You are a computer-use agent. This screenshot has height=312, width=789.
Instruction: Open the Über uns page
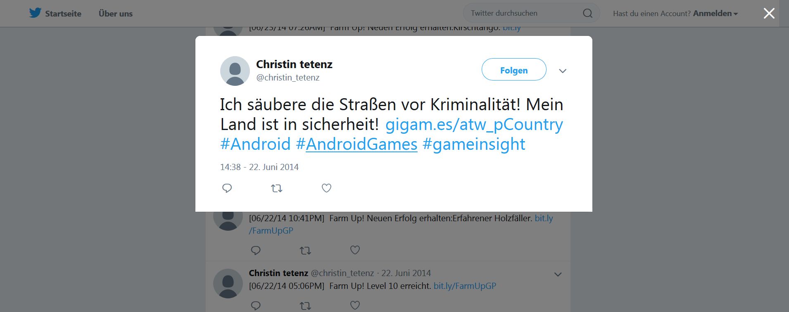click(x=116, y=14)
